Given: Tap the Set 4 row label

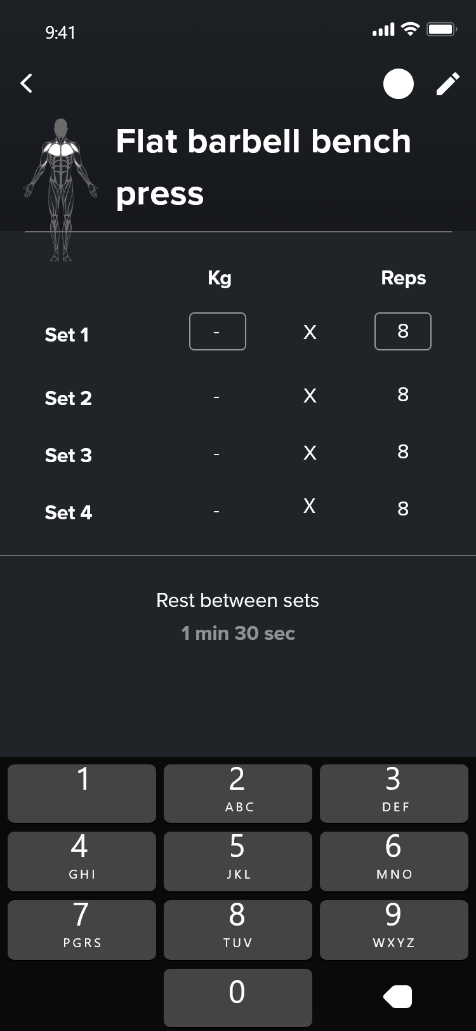Looking at the screenshot, I should [69, 512].
